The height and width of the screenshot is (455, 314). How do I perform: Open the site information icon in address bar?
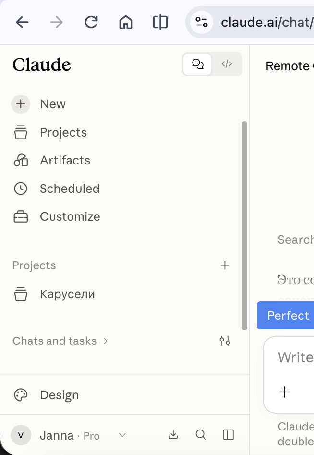point(202,22)
